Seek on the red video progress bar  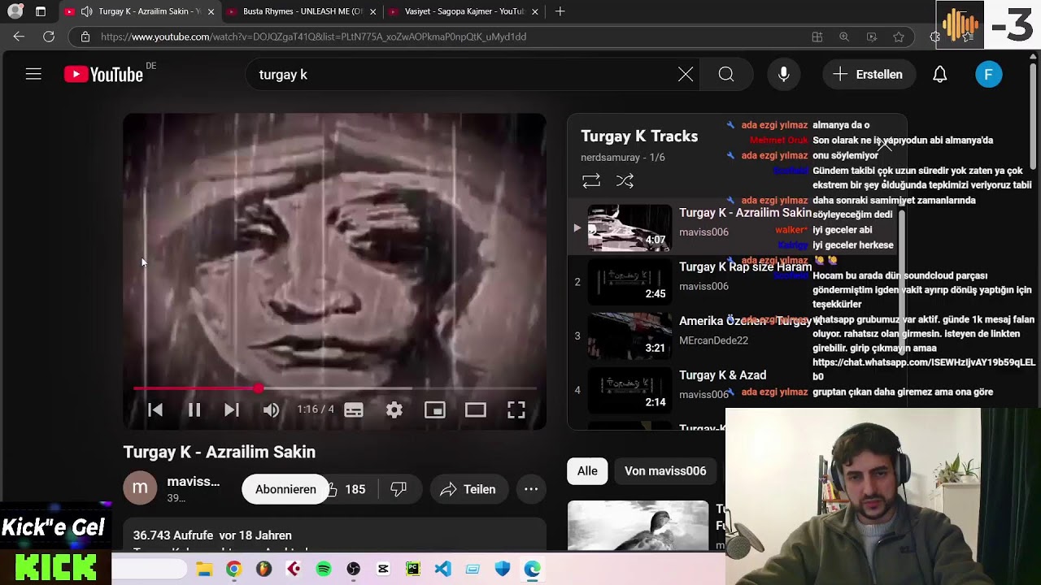pos(334,388)
